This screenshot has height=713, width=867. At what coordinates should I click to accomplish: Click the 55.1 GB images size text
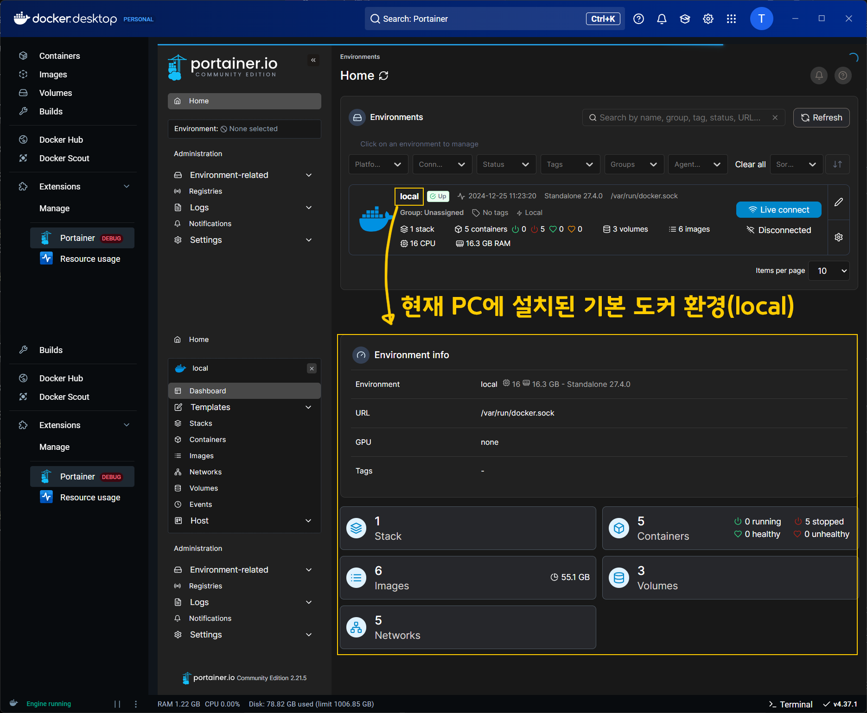tap(575, 577)
